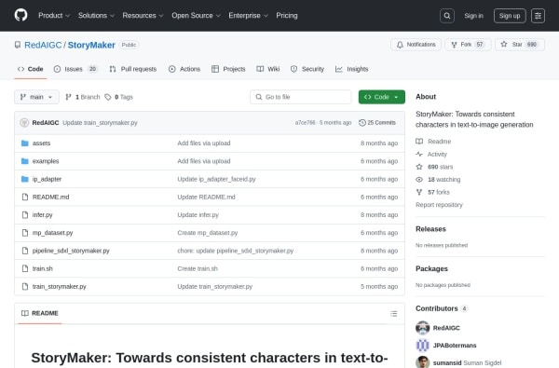Open commit message 'Update README.md'

coord(206,197)
